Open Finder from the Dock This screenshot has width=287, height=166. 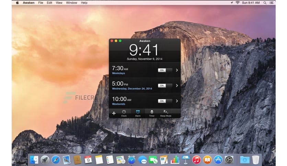[x=34, y=160]
